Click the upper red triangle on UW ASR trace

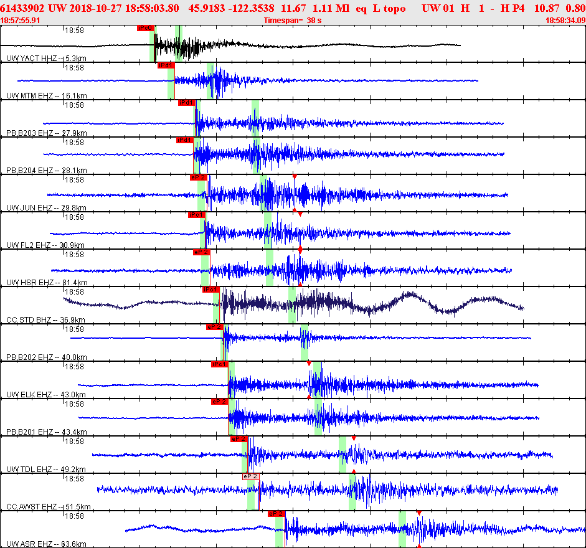coord(419,513)
